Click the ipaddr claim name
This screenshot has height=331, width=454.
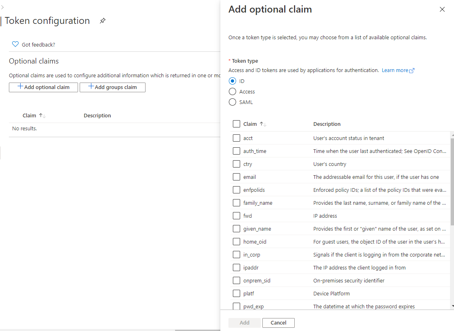251,268
